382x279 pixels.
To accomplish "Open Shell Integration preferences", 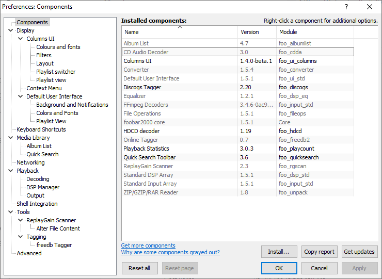I will 37,204.
